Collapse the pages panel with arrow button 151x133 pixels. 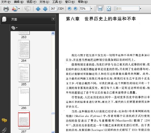(x=53, y=19)
